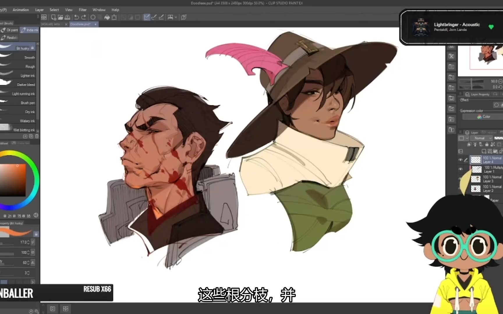Viewport: 503px width, 314px height.
Task: Click the import sub tool icon
Action: coord(25,136)
